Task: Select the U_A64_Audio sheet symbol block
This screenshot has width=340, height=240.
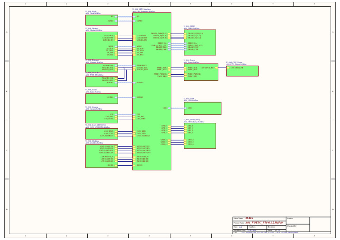Action: [102, 99]
